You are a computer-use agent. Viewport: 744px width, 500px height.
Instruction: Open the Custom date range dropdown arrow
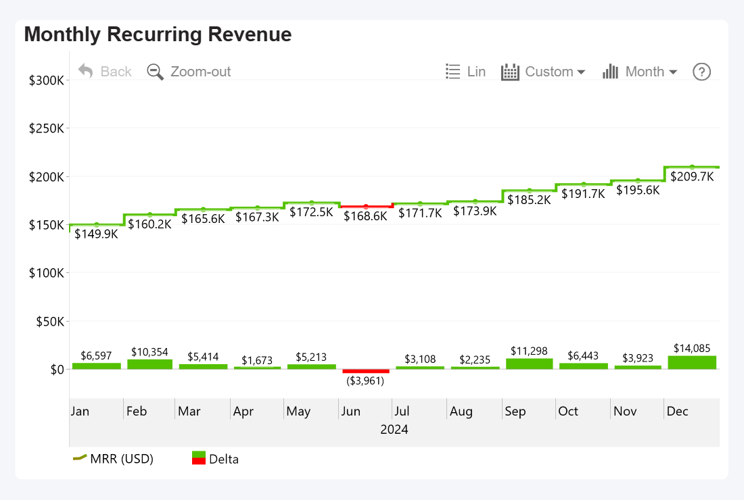coord(581,72)
